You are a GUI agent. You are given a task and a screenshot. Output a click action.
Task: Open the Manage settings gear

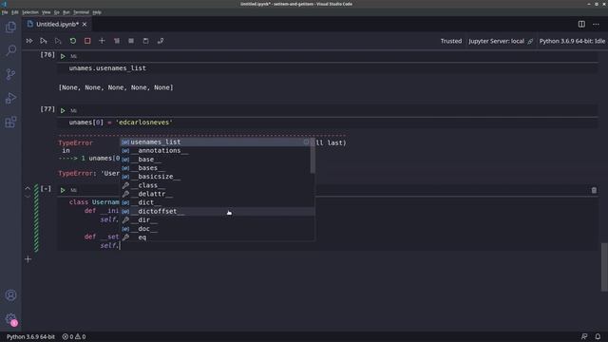pos(10,319)
